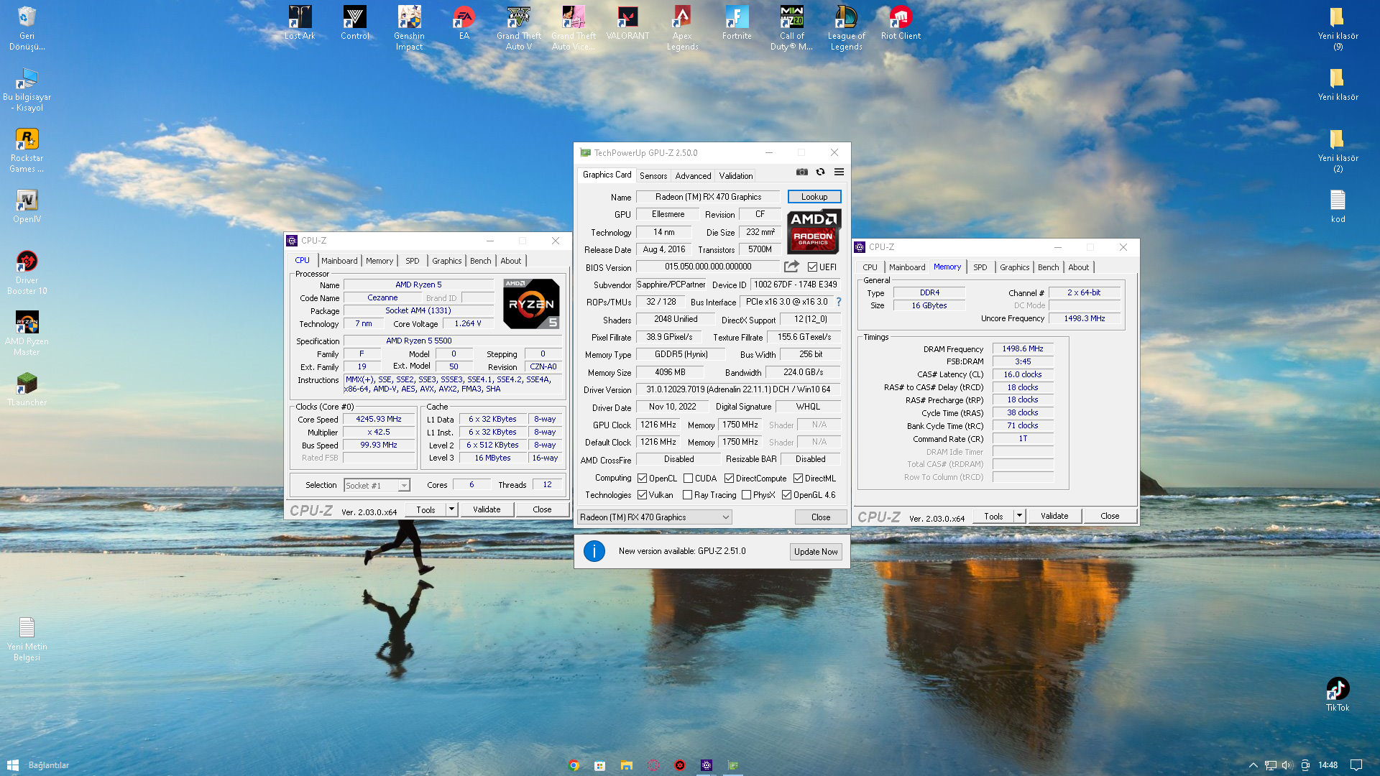
Task: Click the Lookup button
Action: click(814, 197)
